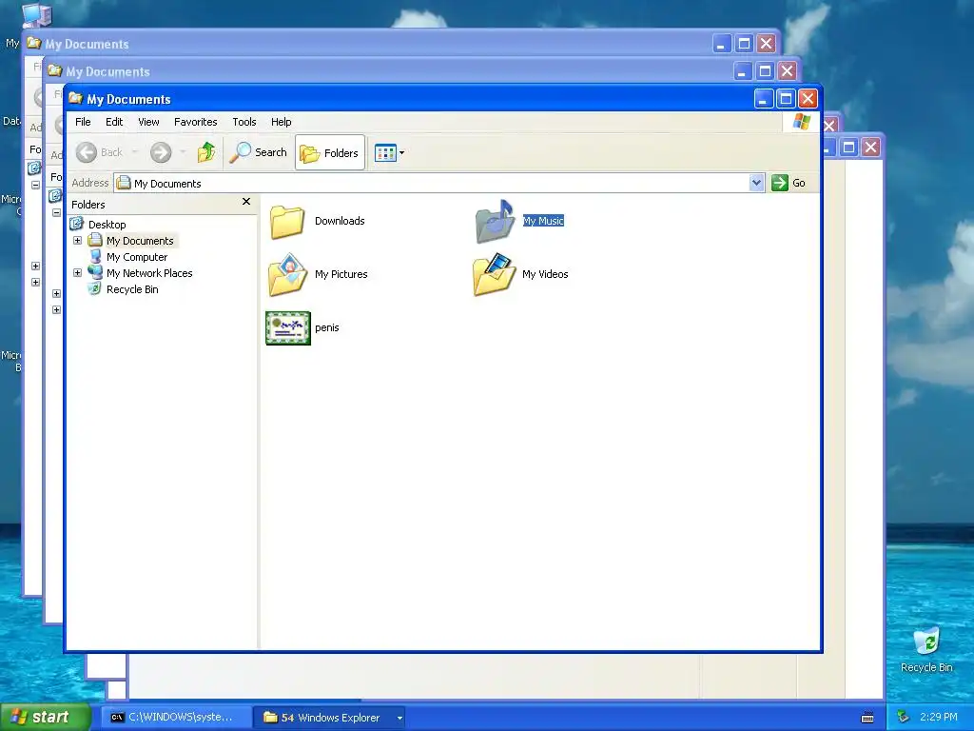Image resolution: width=974 pixels, height=731 pixels.
Task: Click the 2:29 PM clock
Action: (938, 717)
